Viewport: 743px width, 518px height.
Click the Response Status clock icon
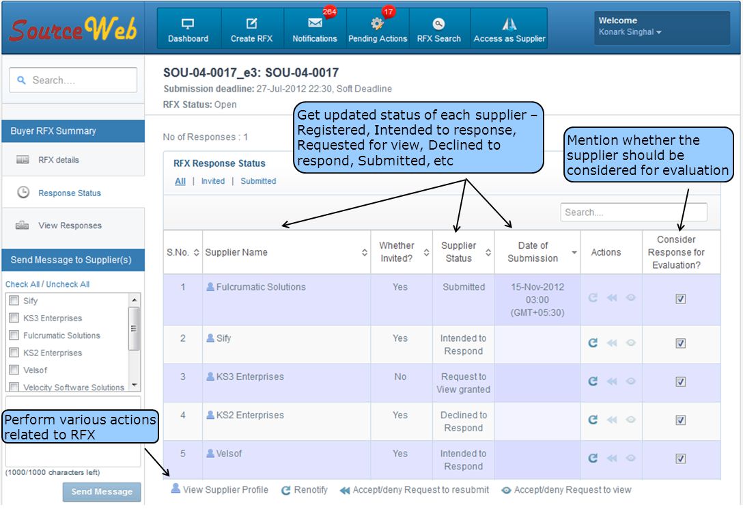pyautogui.click(x=23, y=192)
